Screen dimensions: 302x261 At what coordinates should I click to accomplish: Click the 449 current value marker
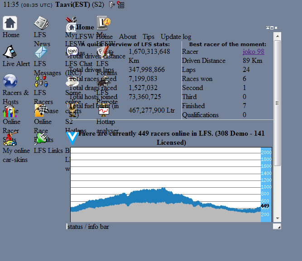tap(265, 206)
